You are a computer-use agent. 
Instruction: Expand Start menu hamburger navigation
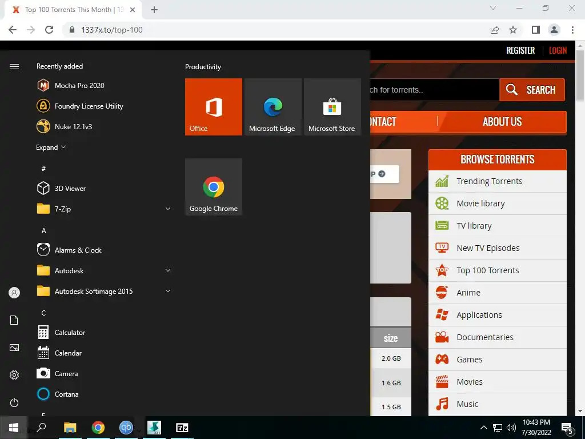coord(14,66)
